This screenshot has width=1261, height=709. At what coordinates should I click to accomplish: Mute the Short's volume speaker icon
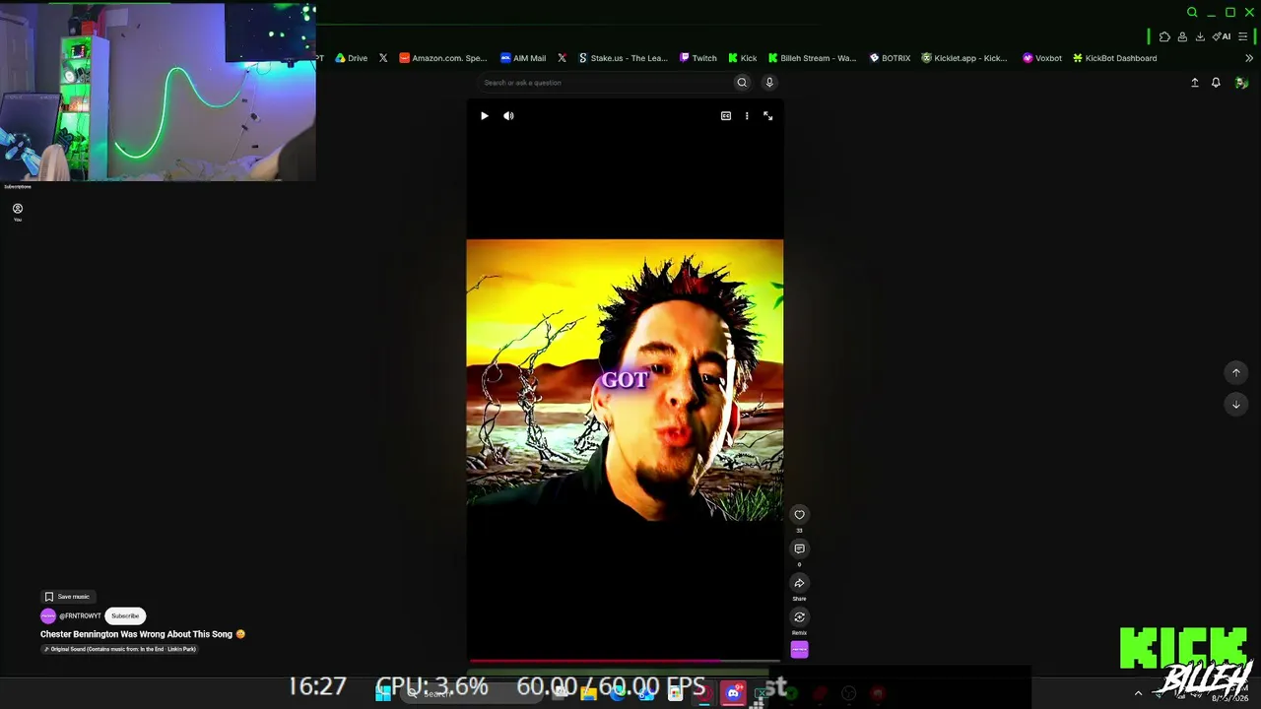(x=508, y=116)
